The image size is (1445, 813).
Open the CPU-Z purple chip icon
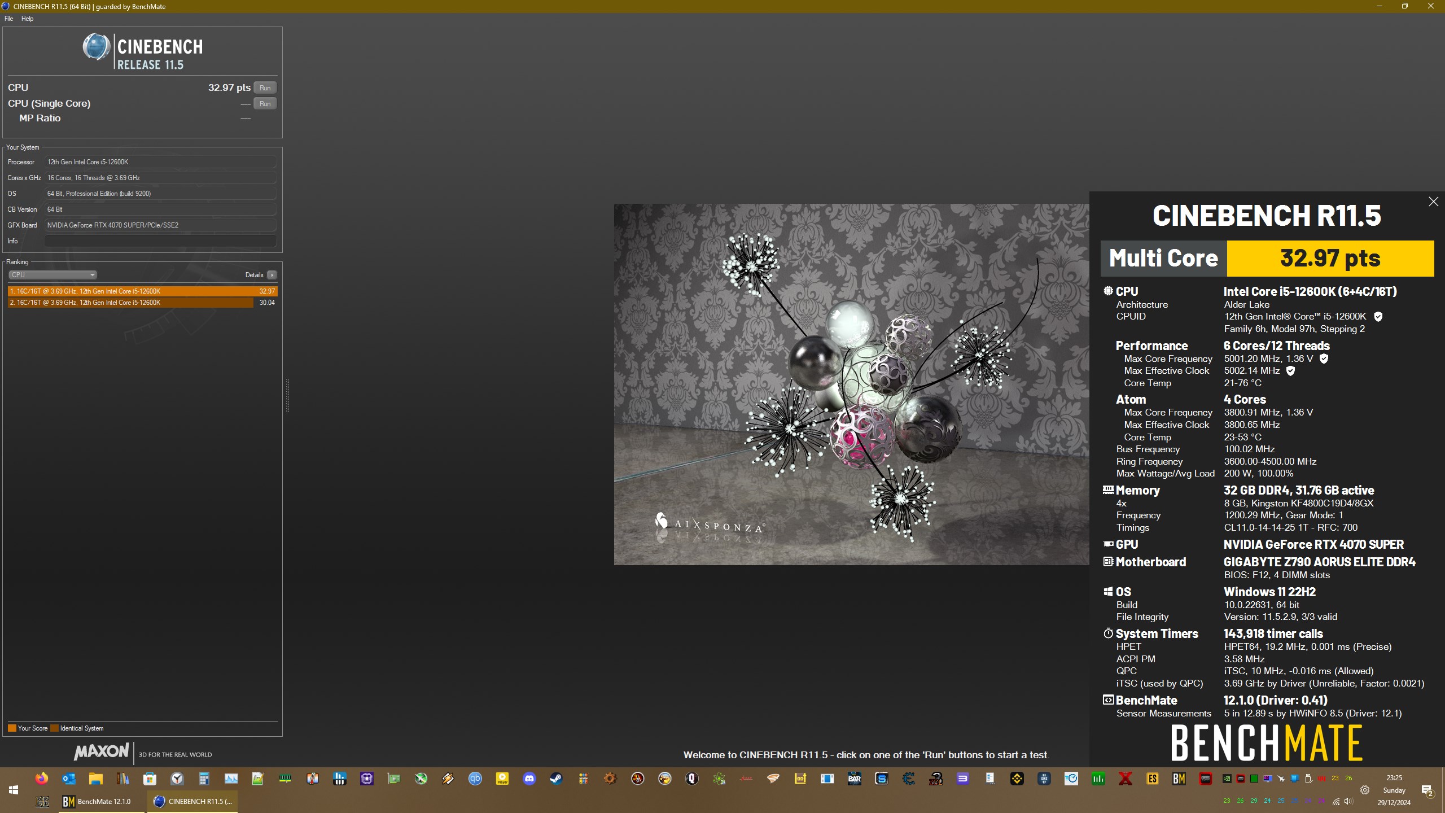(367, 779)
